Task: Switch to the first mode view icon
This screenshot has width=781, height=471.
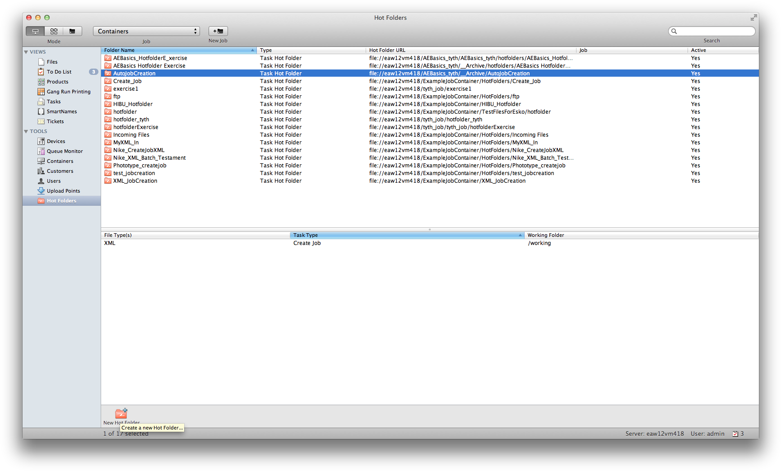Action: [x=35, y=31]
